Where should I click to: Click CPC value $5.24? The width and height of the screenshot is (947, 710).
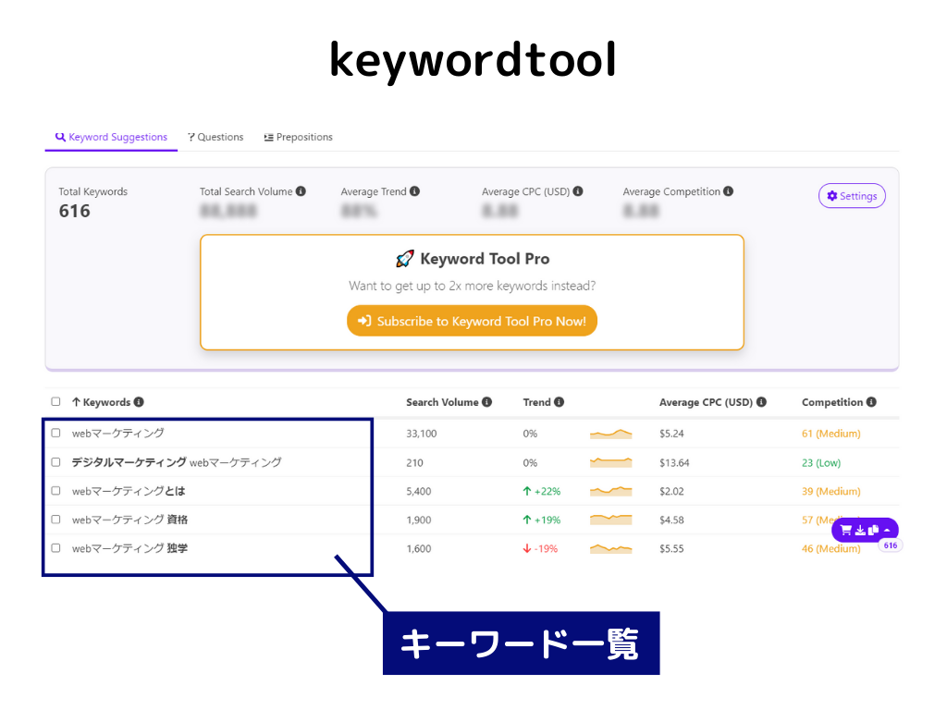(671, 434)
